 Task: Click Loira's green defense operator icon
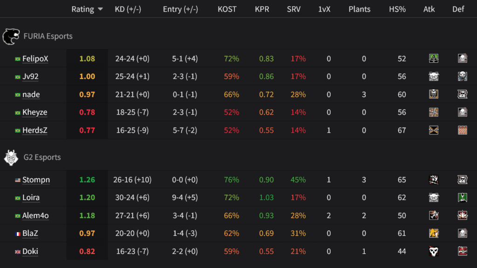point(463,197)
